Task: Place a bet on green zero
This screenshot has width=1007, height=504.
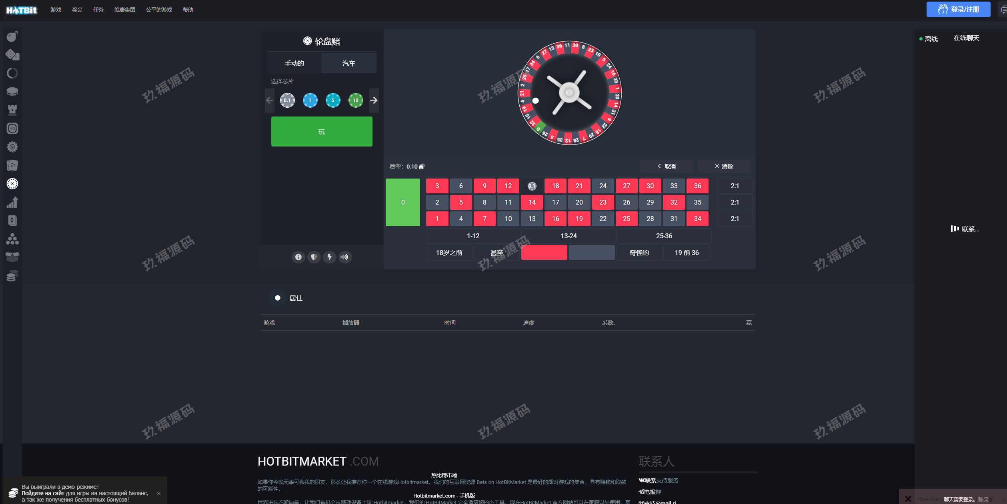Action: [x=402, y=202]
